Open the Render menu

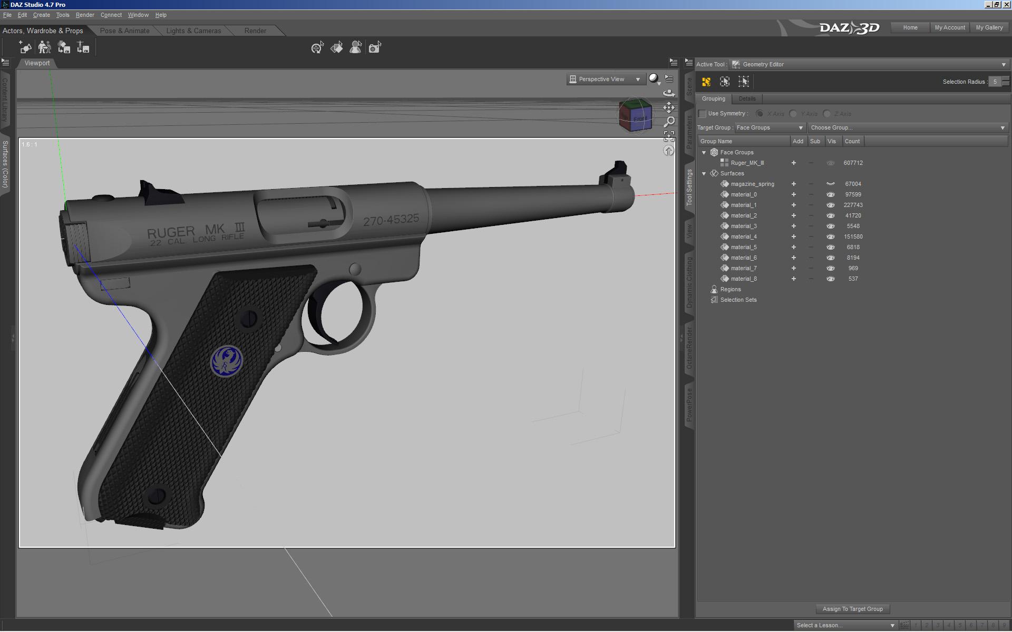[x=85, y=15]
